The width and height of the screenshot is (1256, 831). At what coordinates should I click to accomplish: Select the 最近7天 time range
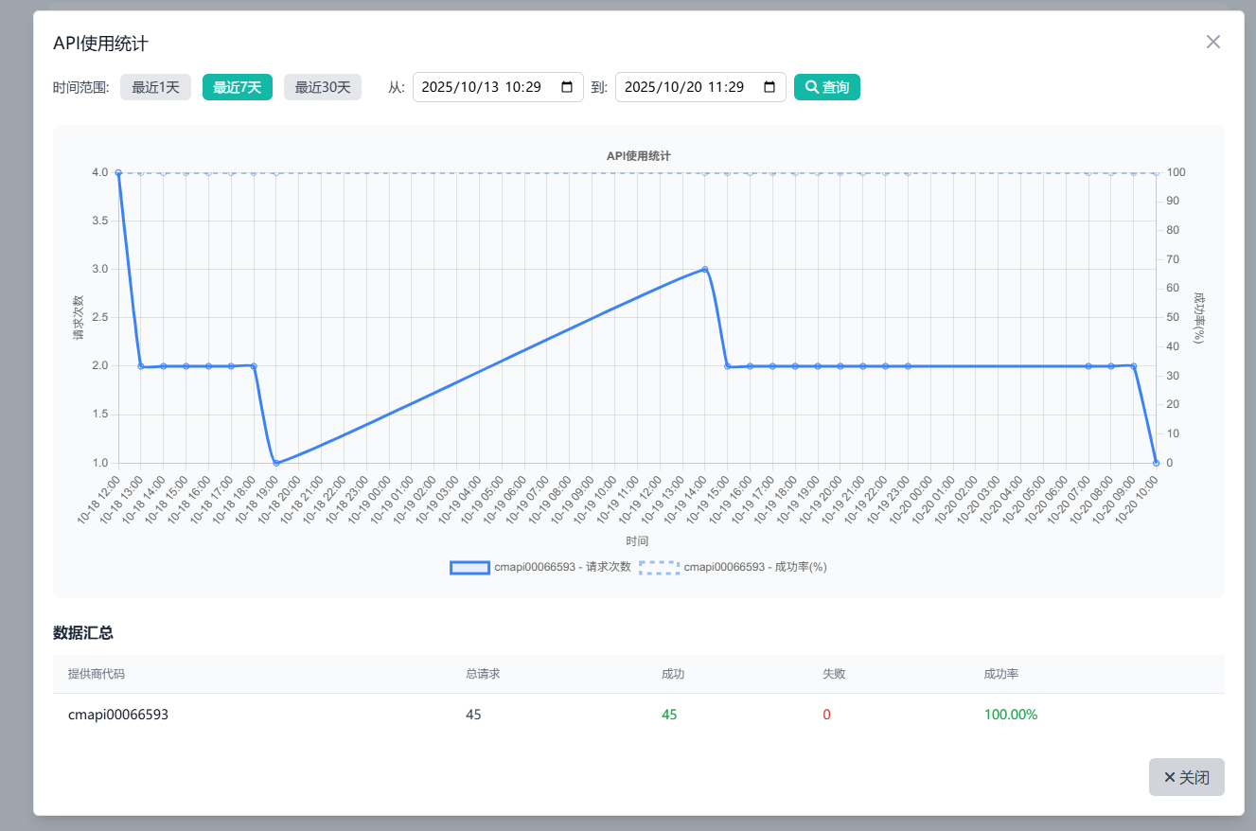(x=238, y=87)
